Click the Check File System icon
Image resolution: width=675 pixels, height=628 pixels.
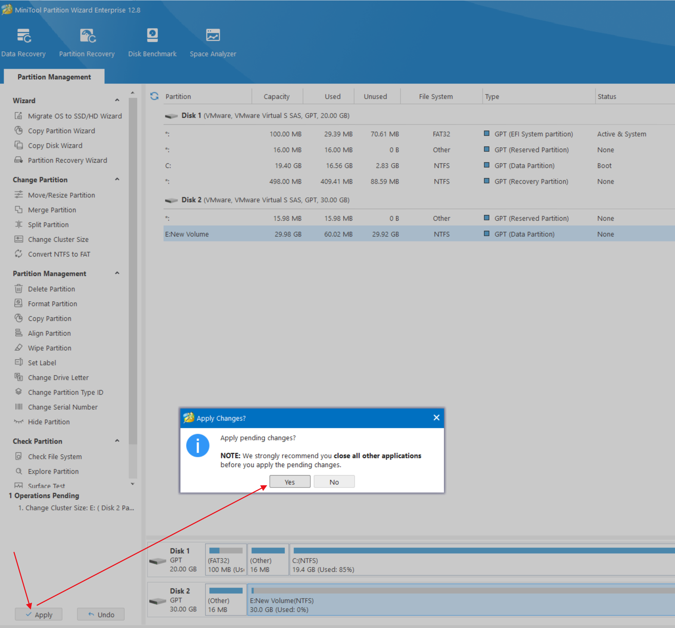pos(18,456)
